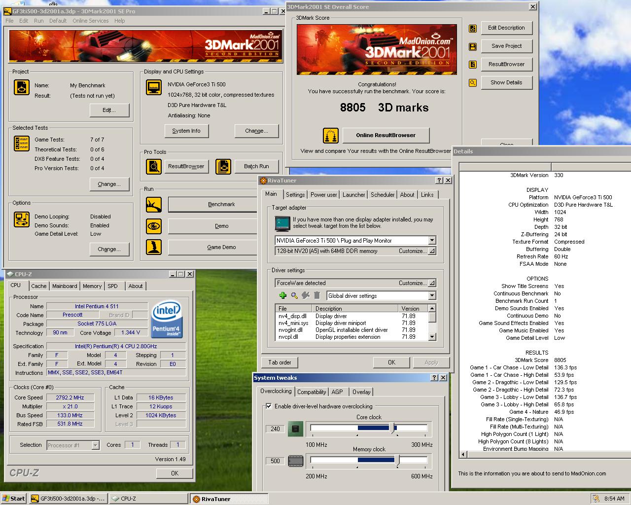Open the Help menu in 3DMark
This screenshot has height=505, width=631.
120,21
